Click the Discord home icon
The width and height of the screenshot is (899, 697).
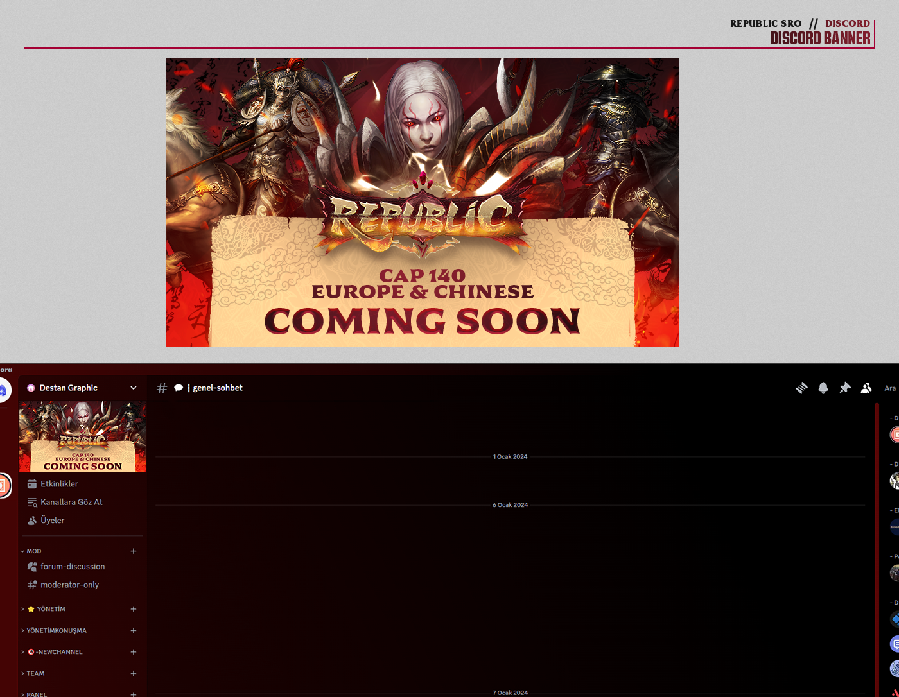coord(3,390)
